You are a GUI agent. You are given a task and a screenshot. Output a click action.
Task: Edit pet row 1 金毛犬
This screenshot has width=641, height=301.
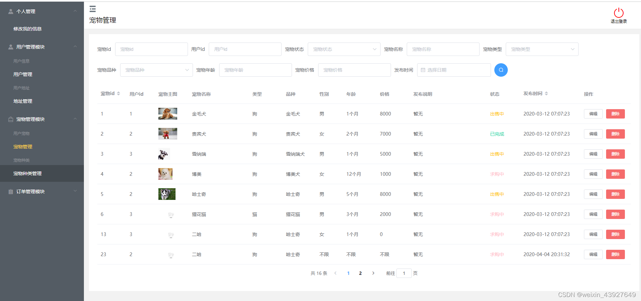point(593,114)
